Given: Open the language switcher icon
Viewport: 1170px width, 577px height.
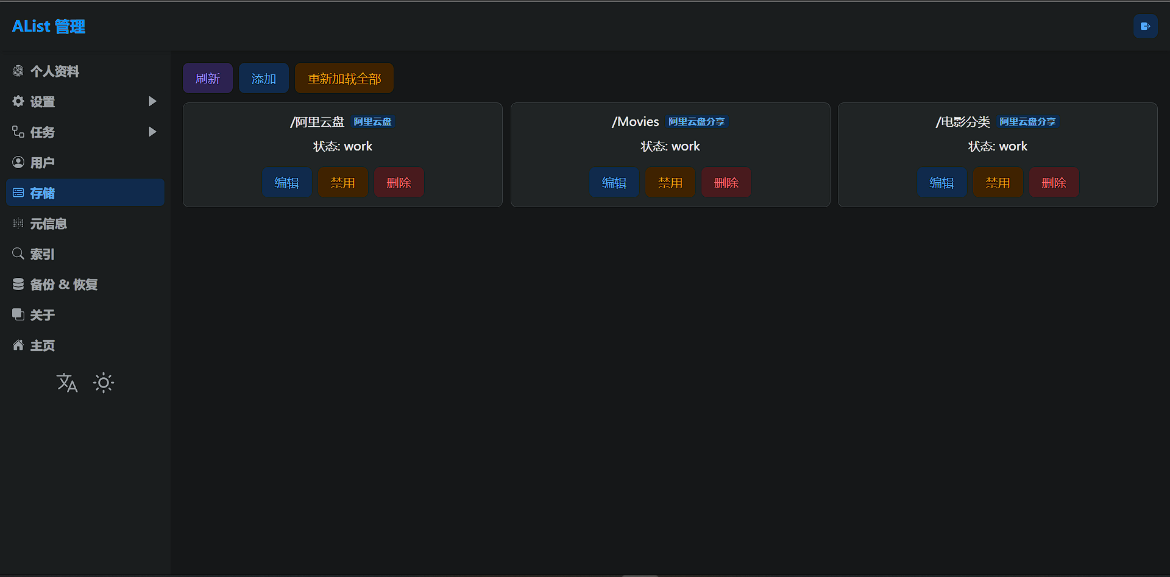Looking at the screenshot, I should coord(67,383).
